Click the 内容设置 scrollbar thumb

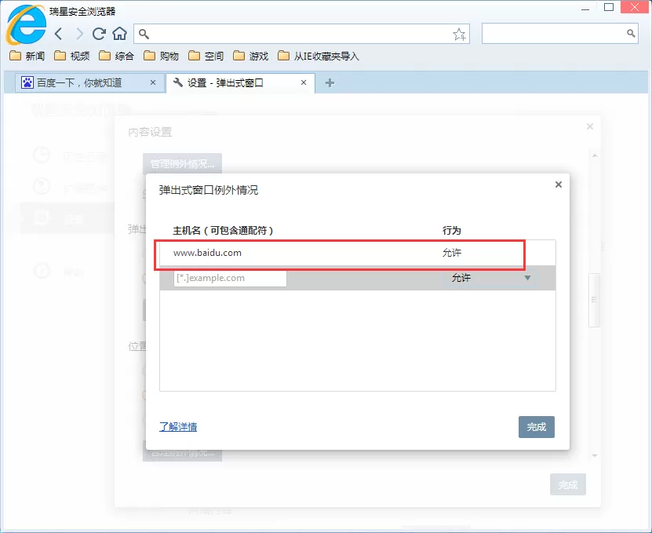pyautogui.click(x=594, y=300)
